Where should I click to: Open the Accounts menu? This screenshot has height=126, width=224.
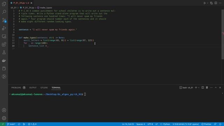click(4, 110)
